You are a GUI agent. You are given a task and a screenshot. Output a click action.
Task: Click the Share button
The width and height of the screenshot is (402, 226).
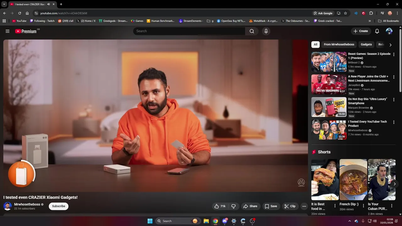(x=250, y=206)
